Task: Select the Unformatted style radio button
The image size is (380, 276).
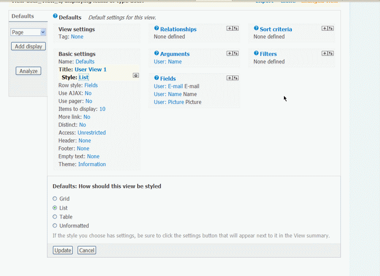Action: 55,226
